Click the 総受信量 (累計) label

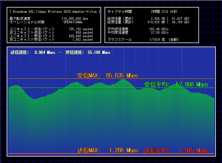coord(121,22)
